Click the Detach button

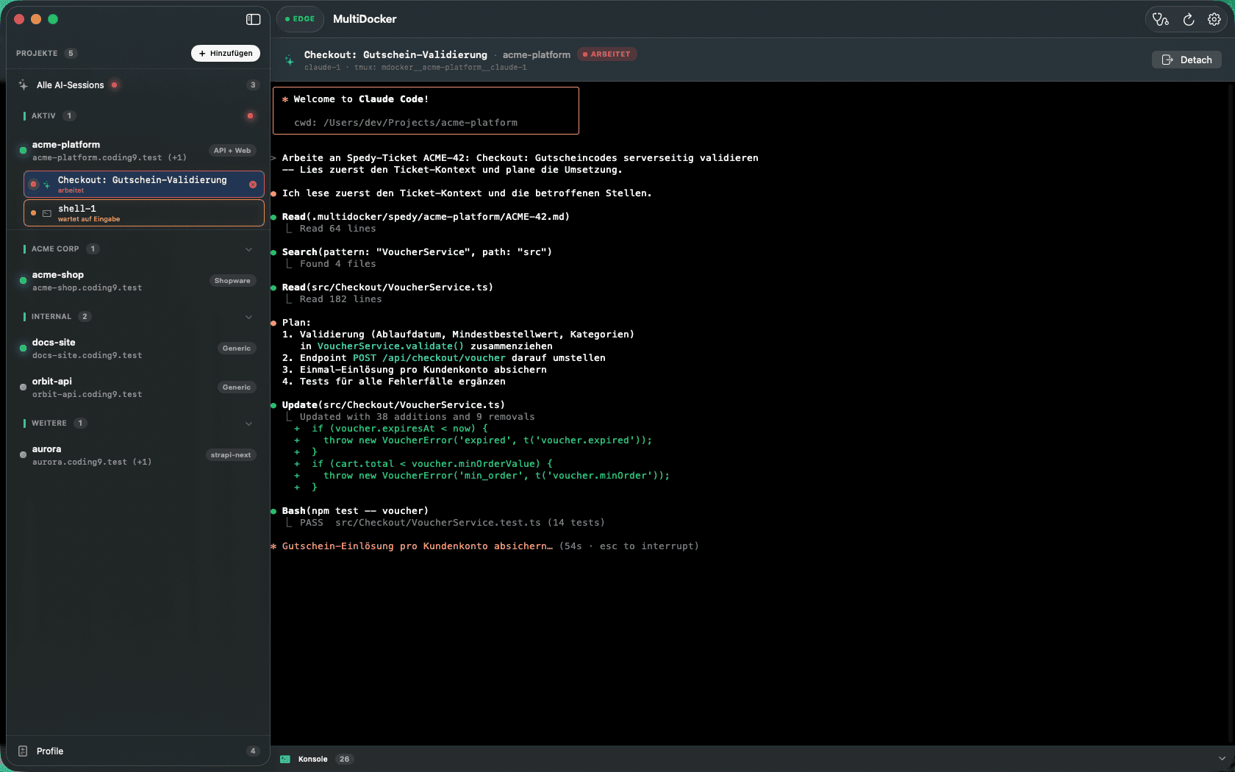click(x=1186, y=60)
